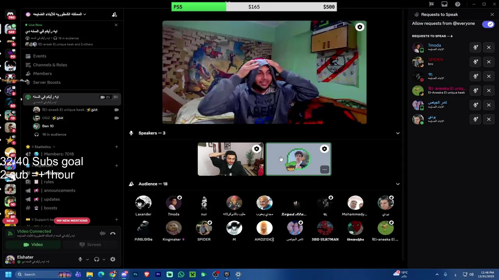The height and width of the screenshot is (280, 499).
Task: Collapse the Speakers section
Action: tap(398, 133)
